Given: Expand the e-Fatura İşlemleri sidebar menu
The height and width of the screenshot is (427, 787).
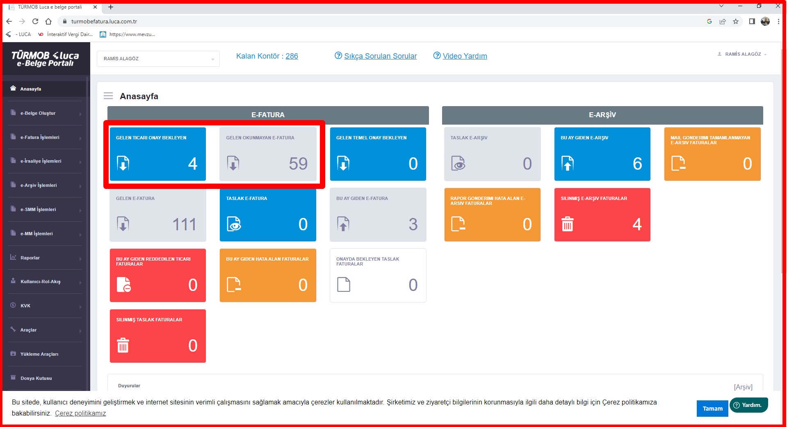Looking at the screenshot, I should tap(45, 137).
